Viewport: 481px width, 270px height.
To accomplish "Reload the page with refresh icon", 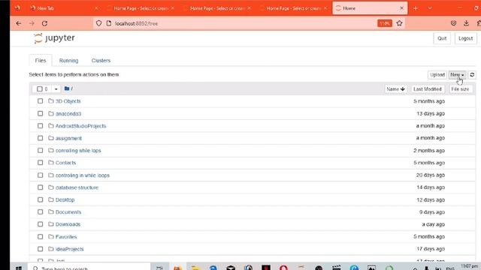I will [45, 23].
